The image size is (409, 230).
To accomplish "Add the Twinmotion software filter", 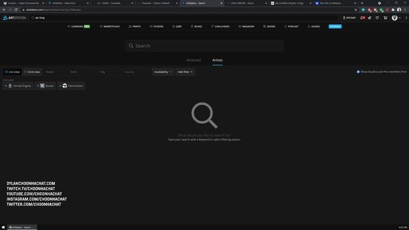I will pos(71,86).
